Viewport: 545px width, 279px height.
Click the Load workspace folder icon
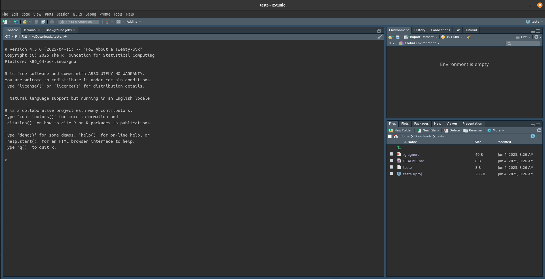(x=390, y=37)
